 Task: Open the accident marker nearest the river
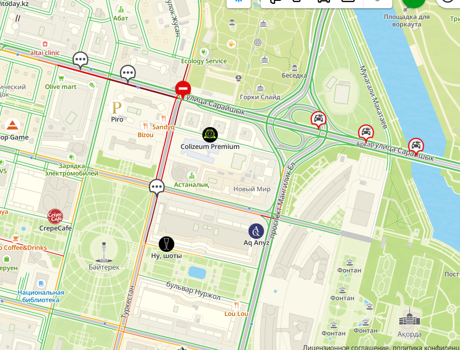coord(416,146)
